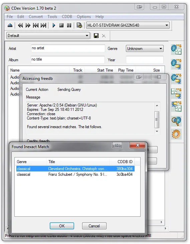Click the help icon in CDex main title bar
This screenshot has height=244, width=190.
tap(139, 7)
